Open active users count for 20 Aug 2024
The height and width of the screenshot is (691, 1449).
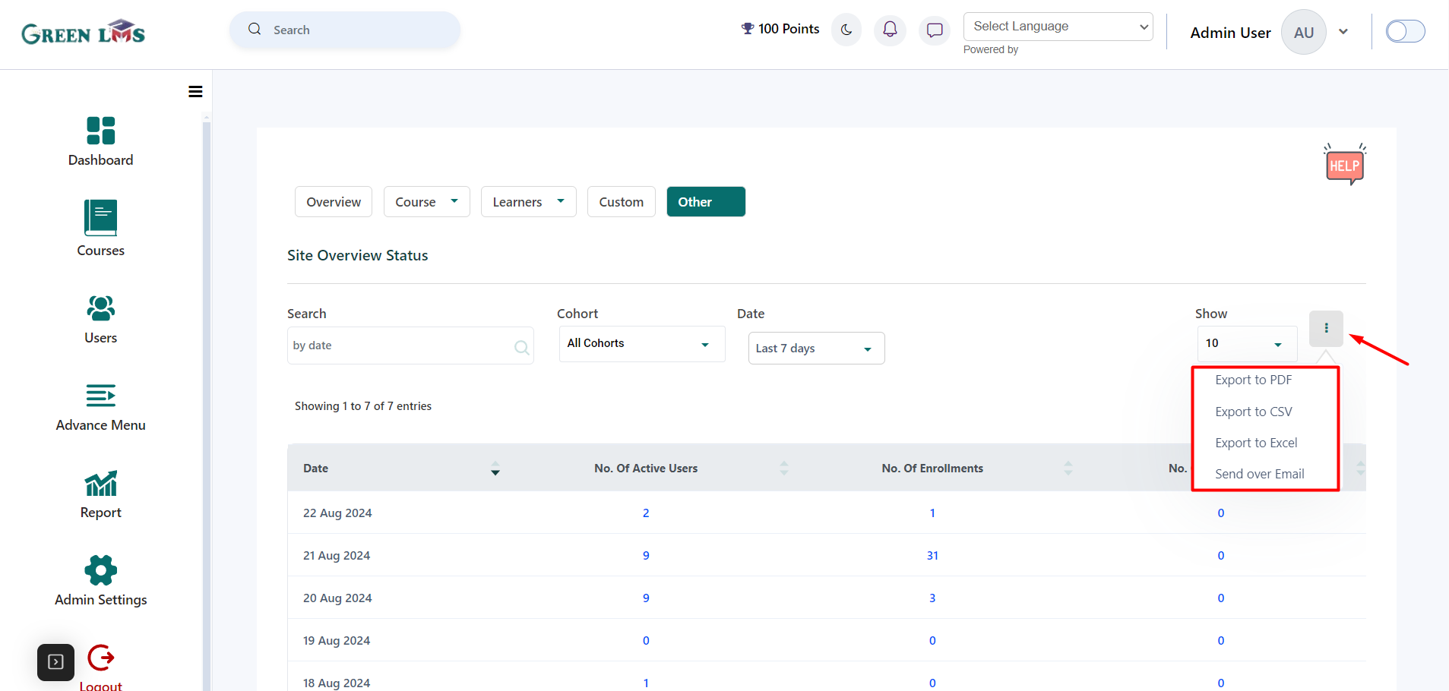pos(646,598)
